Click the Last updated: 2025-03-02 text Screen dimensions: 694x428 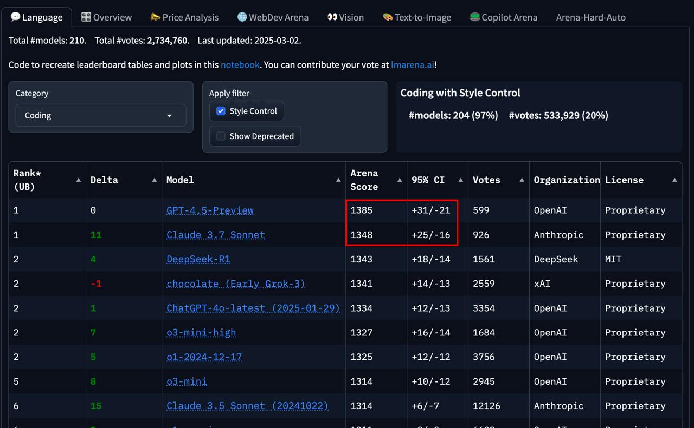pyautogui.click(x=249, y=41)
